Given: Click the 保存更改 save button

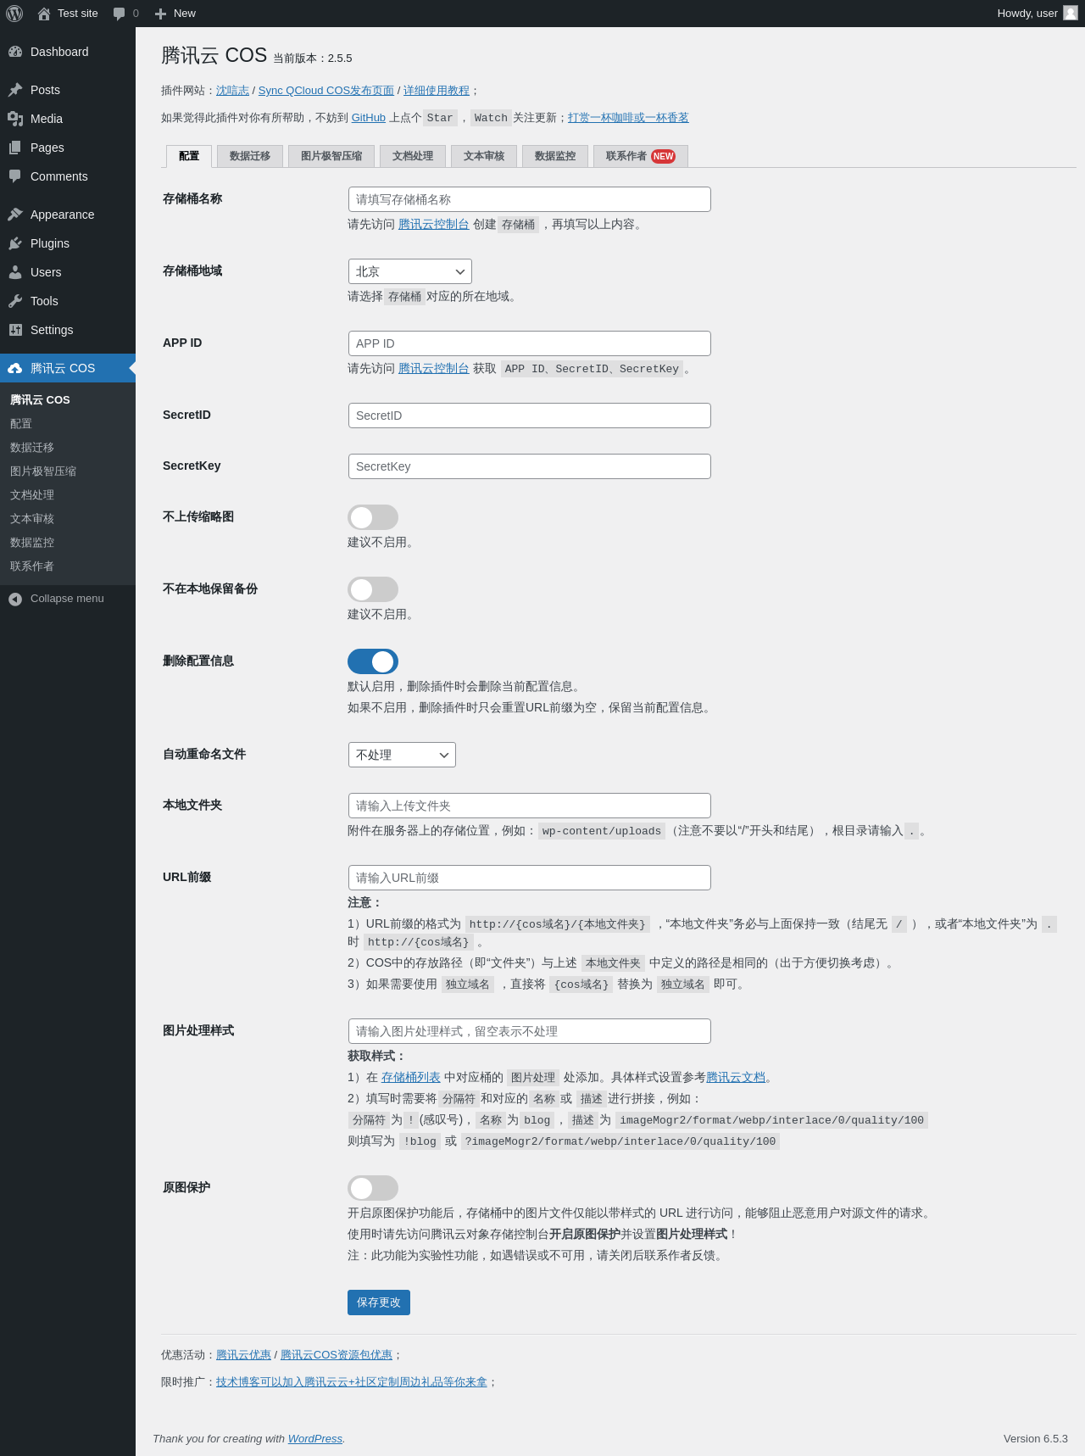Looking at the screenshot, I should pyautogui.click(x=379, y=1303).
